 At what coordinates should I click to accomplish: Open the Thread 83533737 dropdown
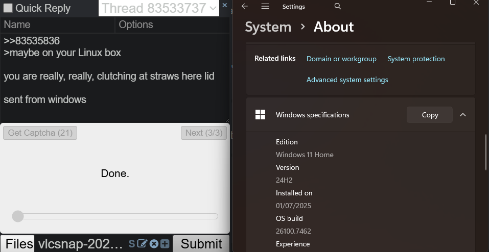(159, 8)
